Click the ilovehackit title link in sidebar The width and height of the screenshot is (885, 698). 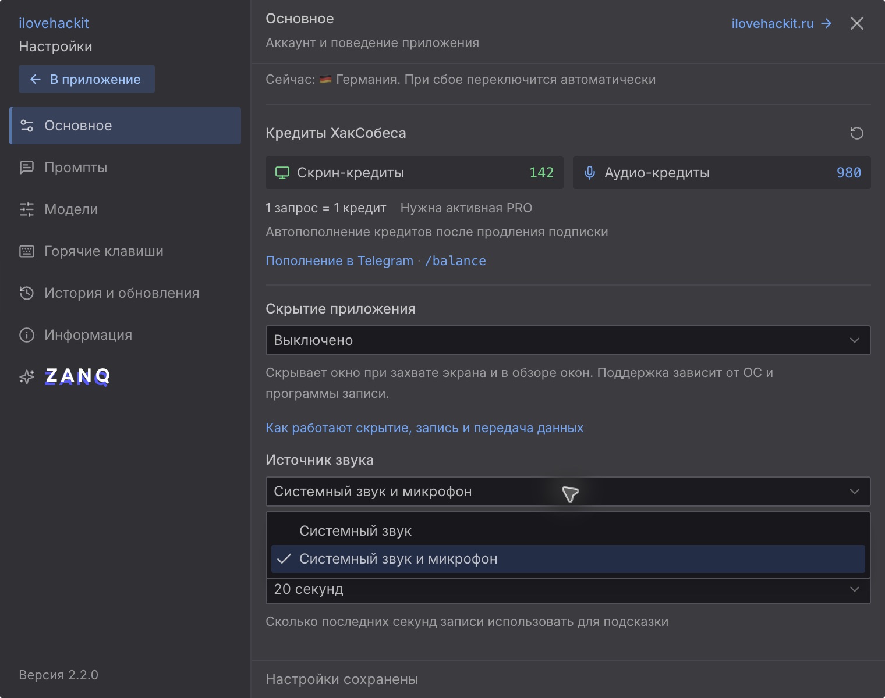[54, 23]
